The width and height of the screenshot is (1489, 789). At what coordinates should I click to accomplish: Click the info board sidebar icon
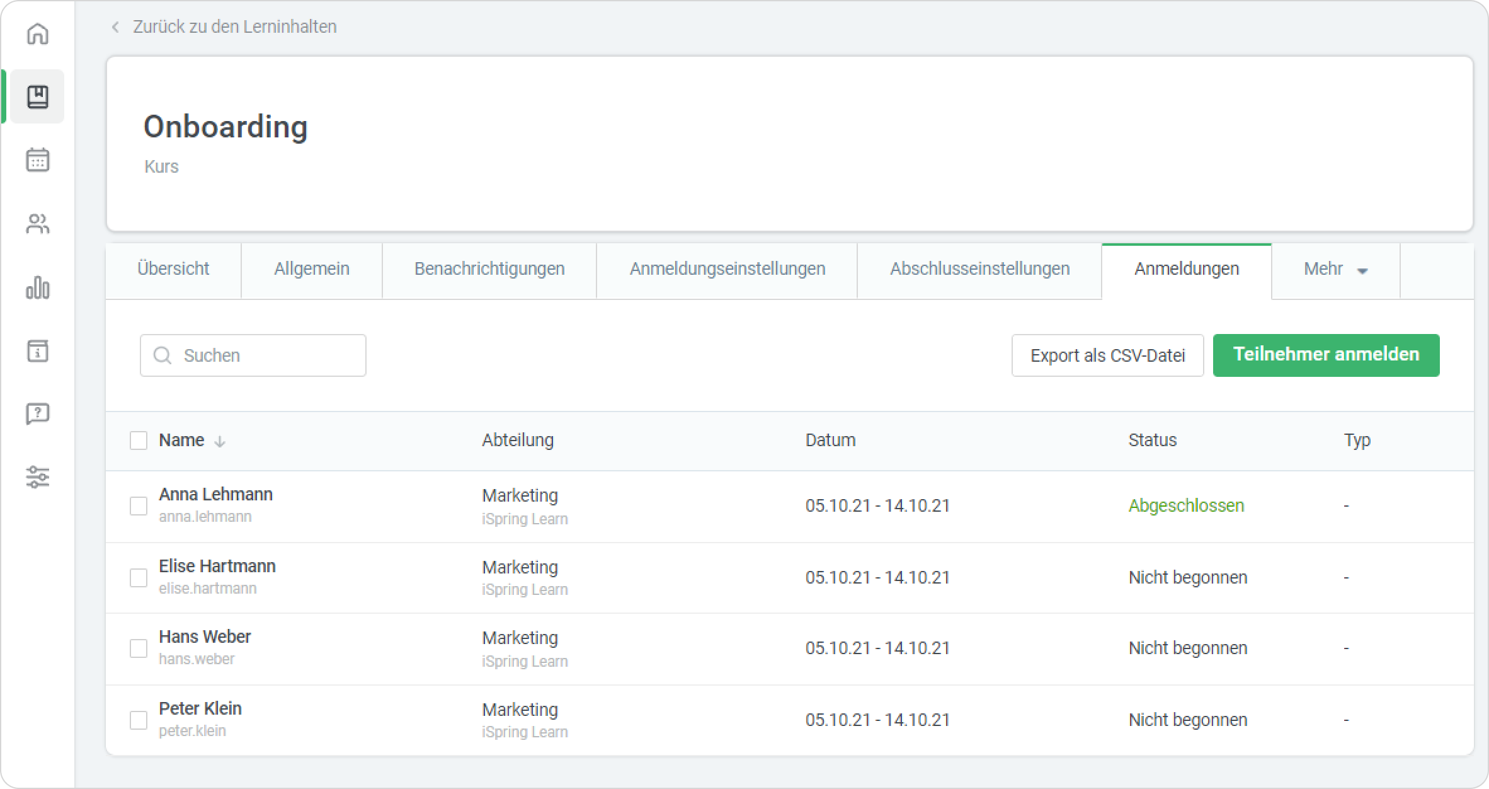[x=38, y=351]
